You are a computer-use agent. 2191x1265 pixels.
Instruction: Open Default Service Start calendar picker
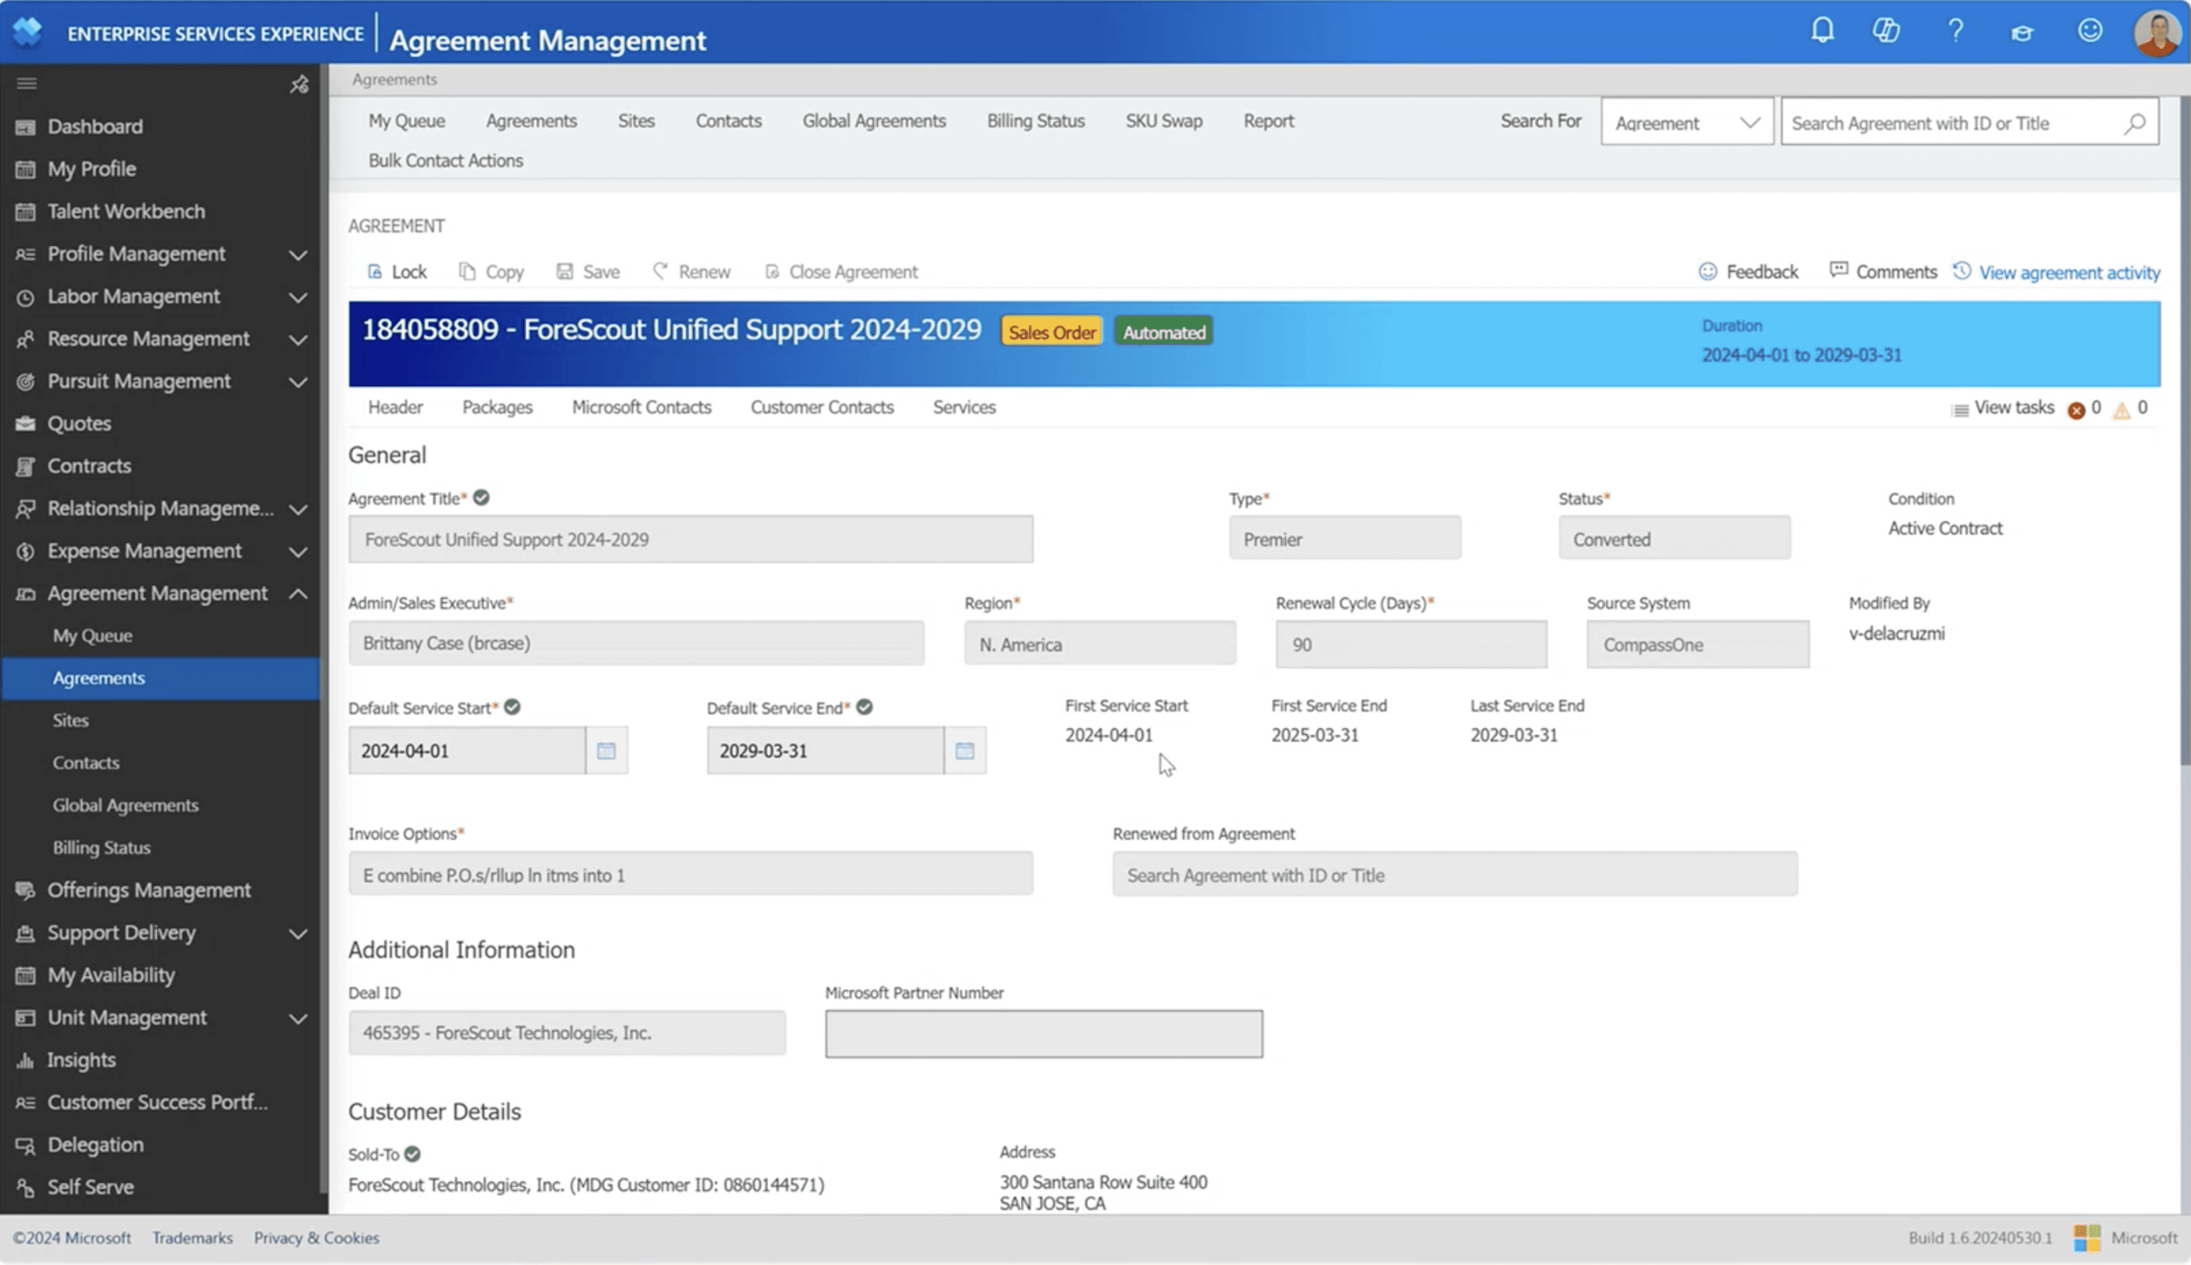[606, 750]
